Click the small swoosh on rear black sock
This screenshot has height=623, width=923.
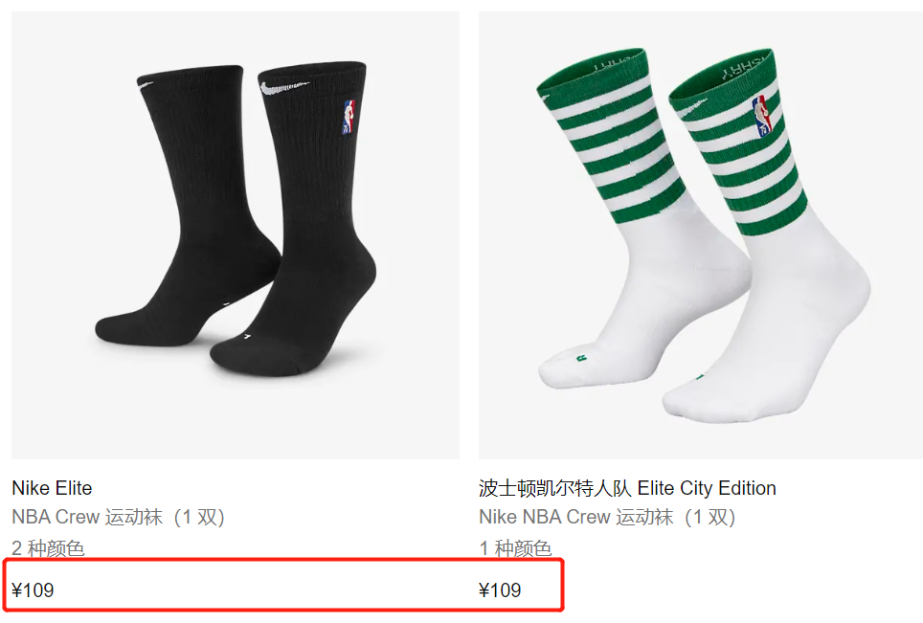pyautogui.click(x=145, y=86)
